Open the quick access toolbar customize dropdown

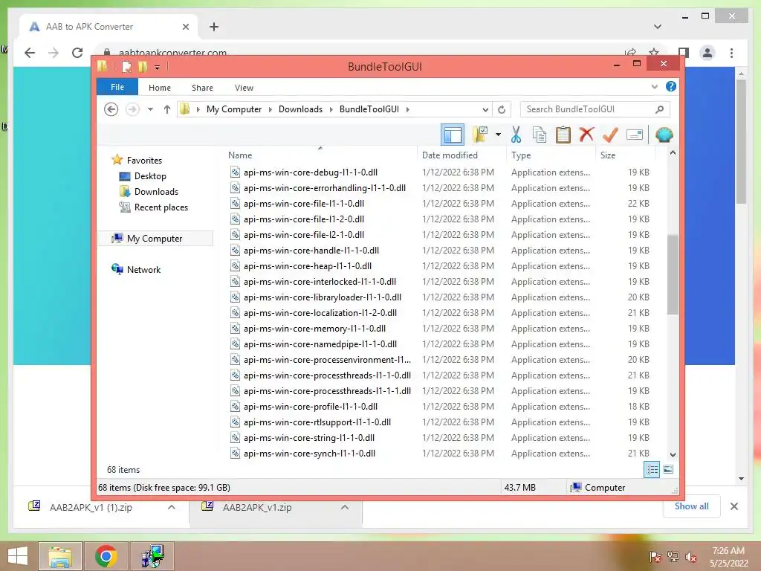[x=157, y=67]
